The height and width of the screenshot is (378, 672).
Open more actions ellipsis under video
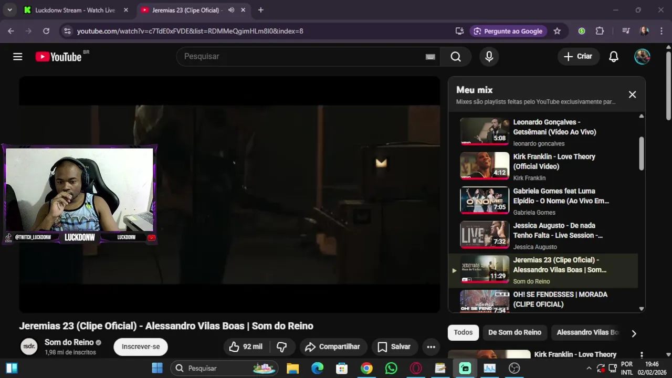[x=431, y=346]
